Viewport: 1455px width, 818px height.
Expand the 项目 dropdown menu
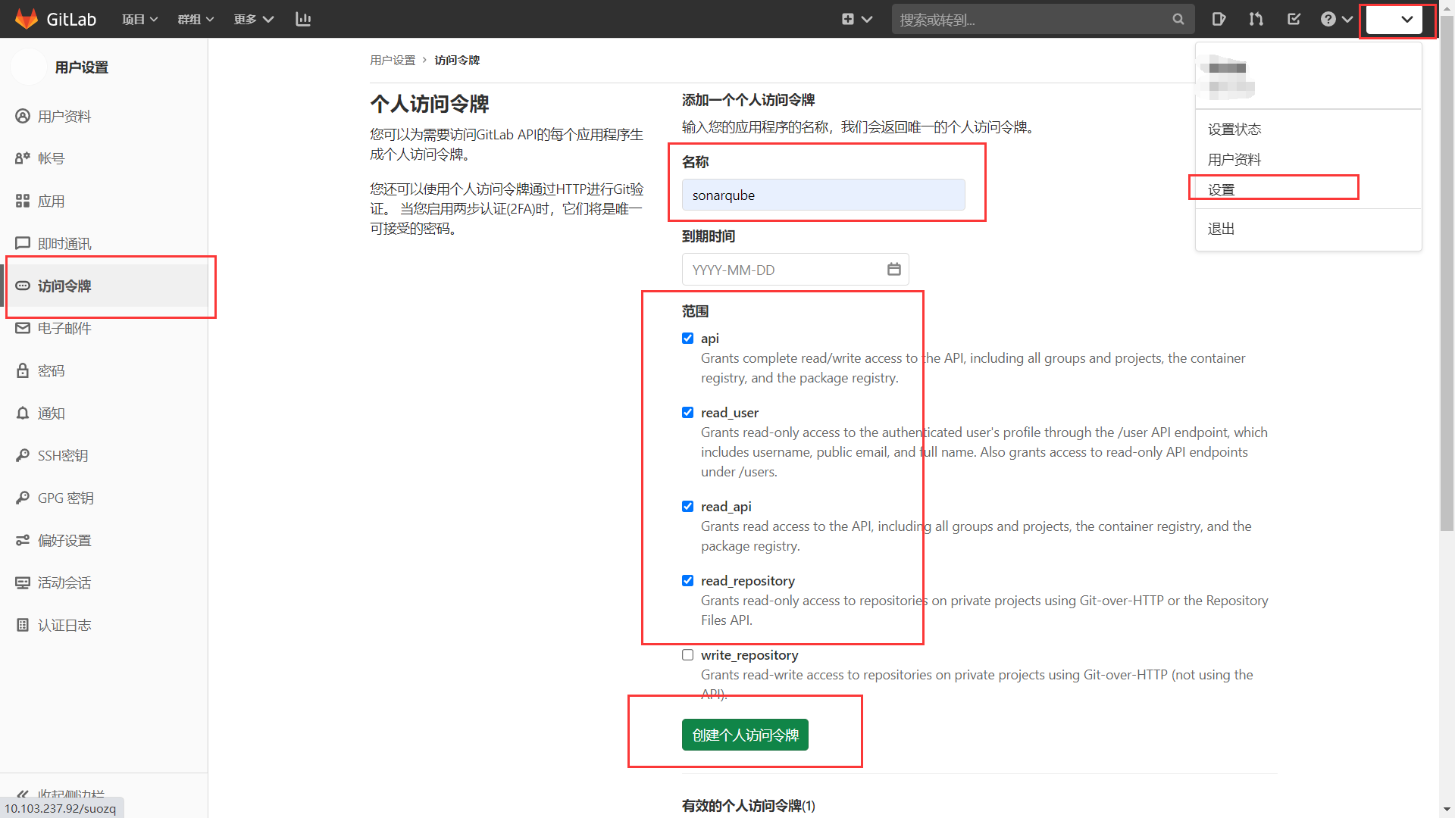[139, 19]
